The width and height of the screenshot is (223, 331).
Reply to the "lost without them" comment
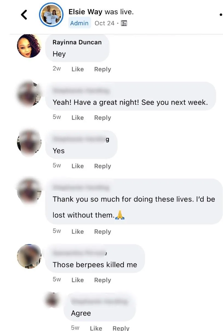(x=102, y=232)
